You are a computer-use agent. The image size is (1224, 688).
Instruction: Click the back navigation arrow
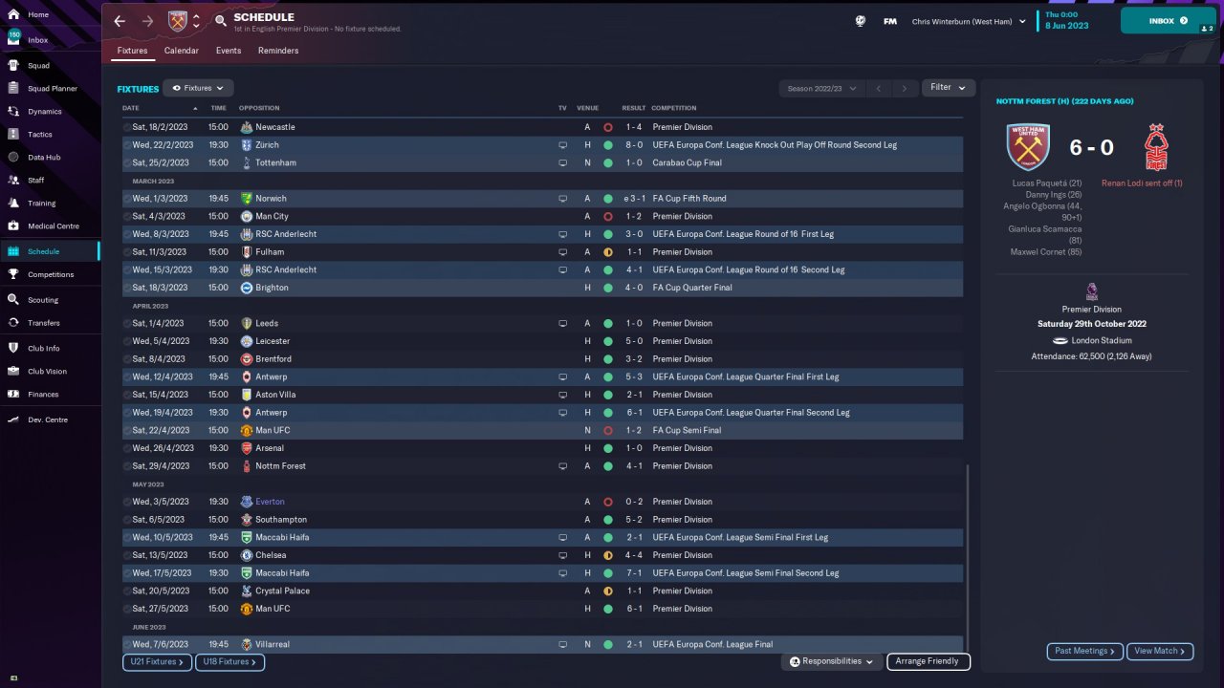click(x=120, y=21)
